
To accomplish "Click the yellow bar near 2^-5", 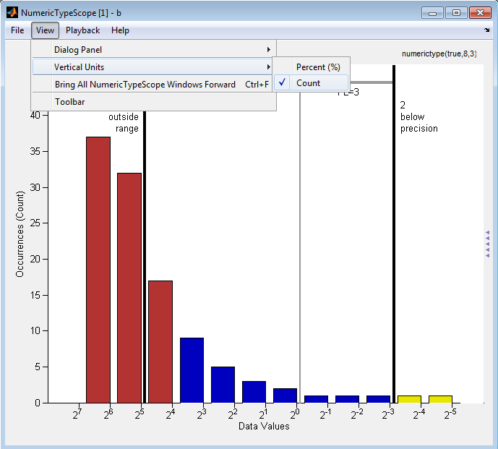I will (440, 399).
